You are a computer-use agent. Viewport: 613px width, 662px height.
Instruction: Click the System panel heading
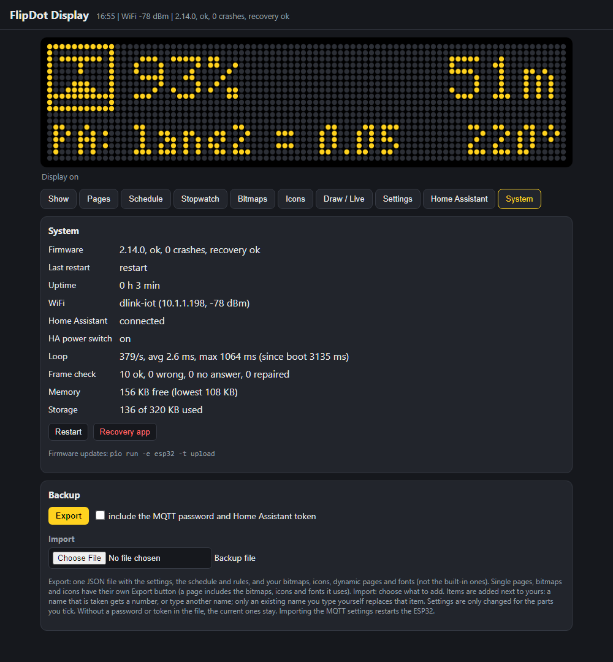[x=63, y=231]
